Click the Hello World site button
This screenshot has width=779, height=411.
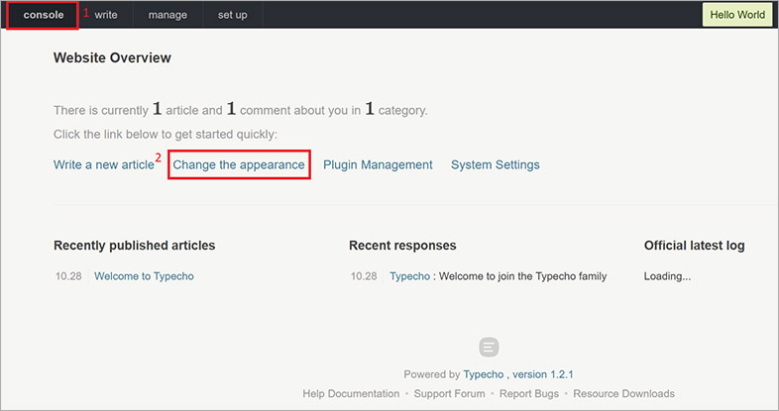pos(736,15)
